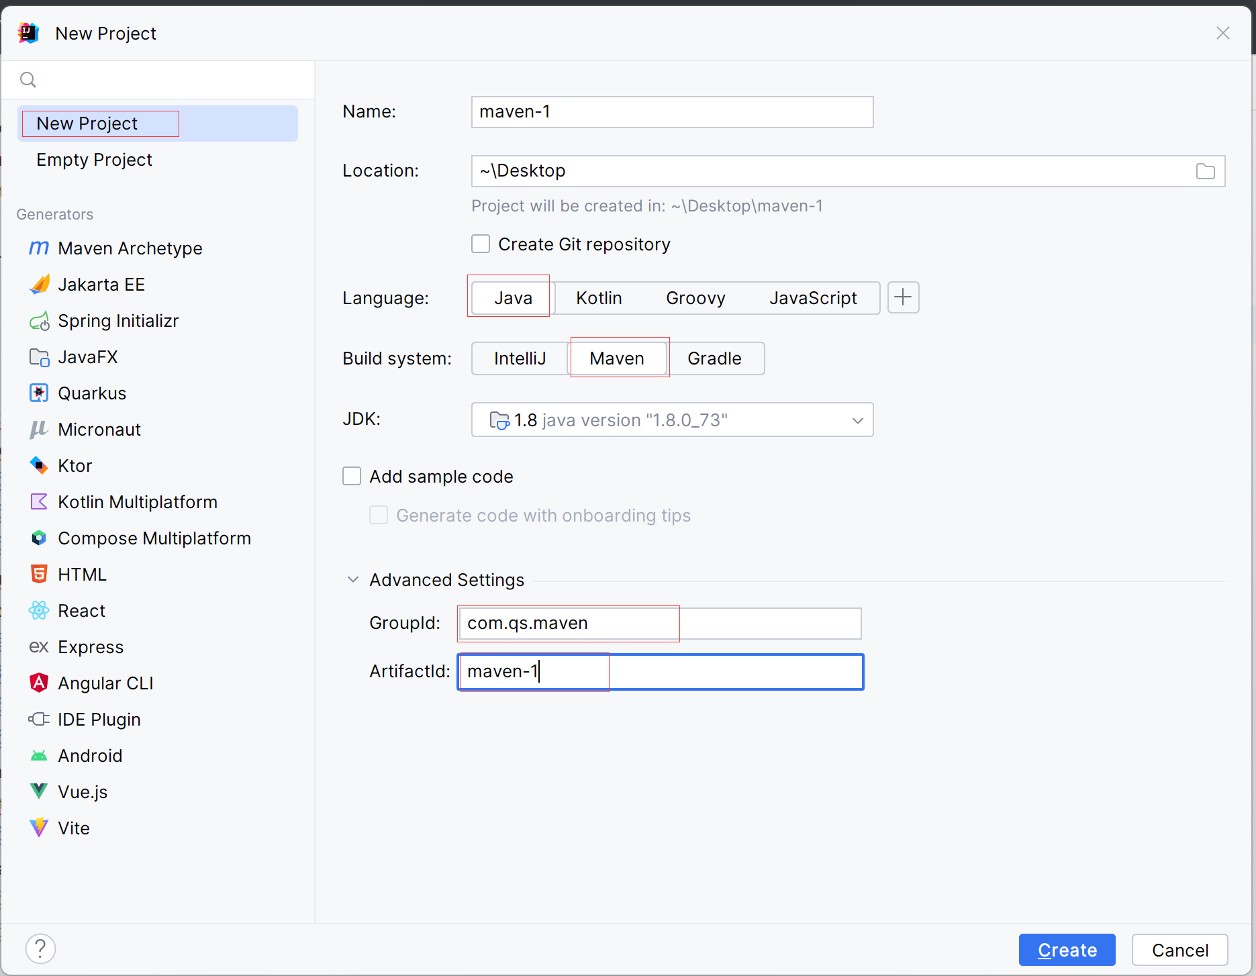Click the Angular CLI icon
1256x976 pixels.
tap(39, 683)
